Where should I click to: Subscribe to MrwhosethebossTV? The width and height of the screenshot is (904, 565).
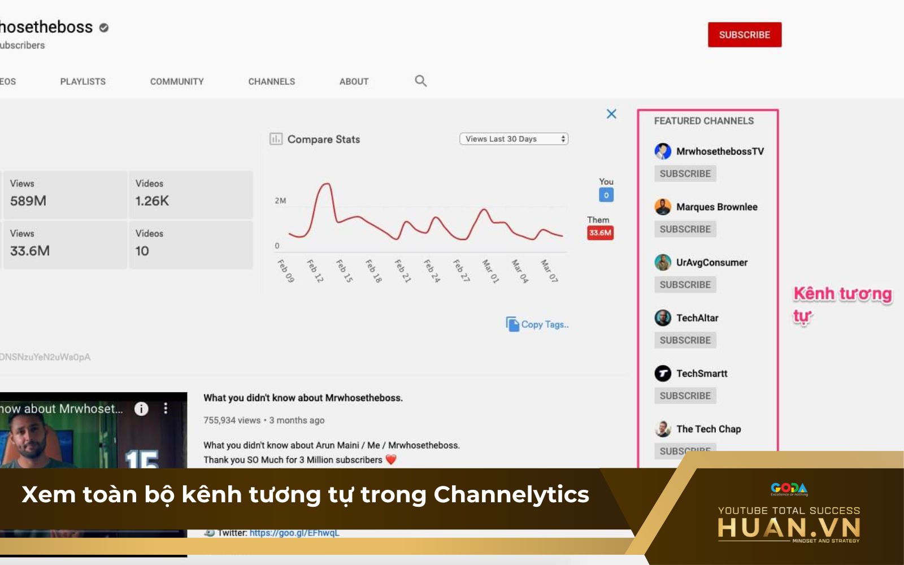tap(685, 173)
